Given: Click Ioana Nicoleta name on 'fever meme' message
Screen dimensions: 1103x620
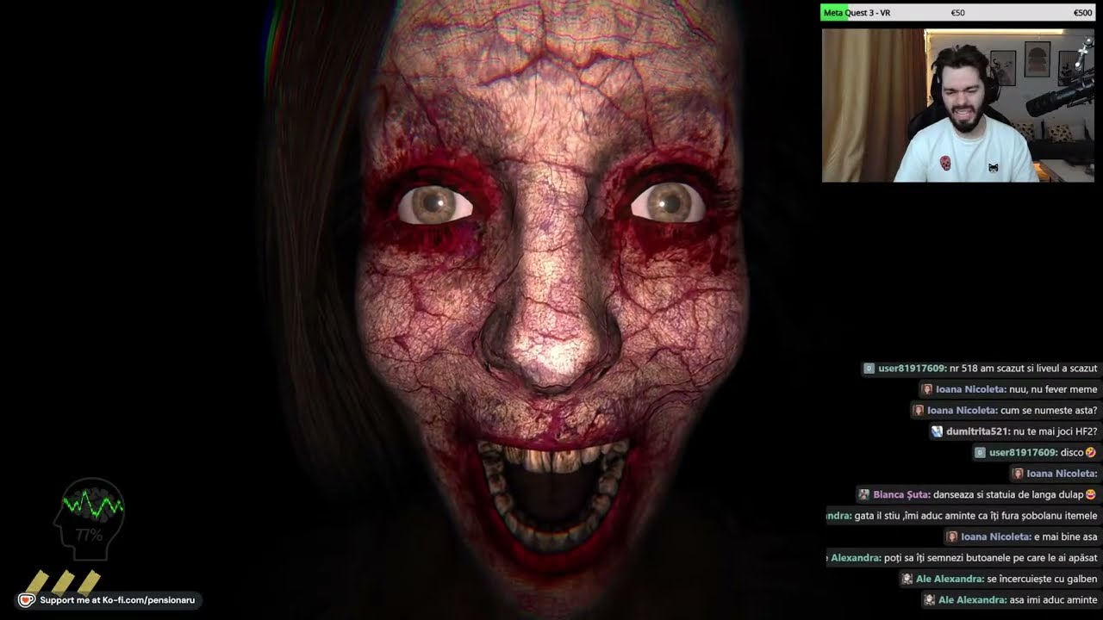Looking at the screenshot, I should pos(970,389).
